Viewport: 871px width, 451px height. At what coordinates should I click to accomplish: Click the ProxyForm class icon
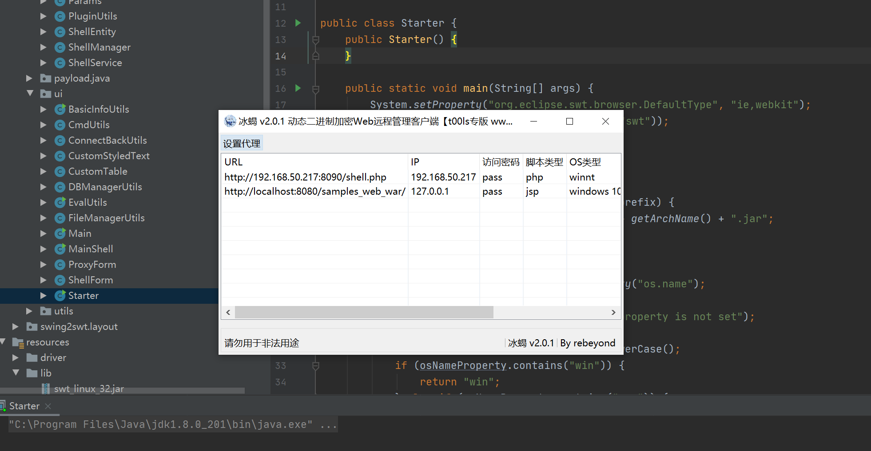point(60,265)
